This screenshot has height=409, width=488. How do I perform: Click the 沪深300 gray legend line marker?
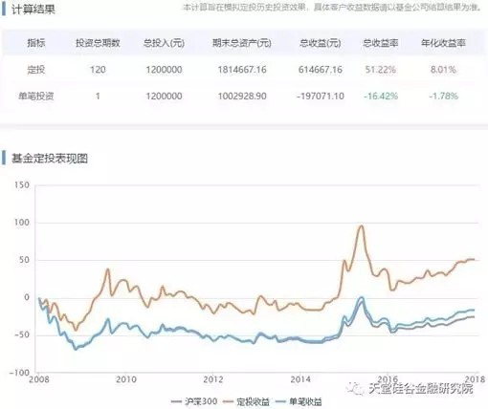click(x=176, y=401)
